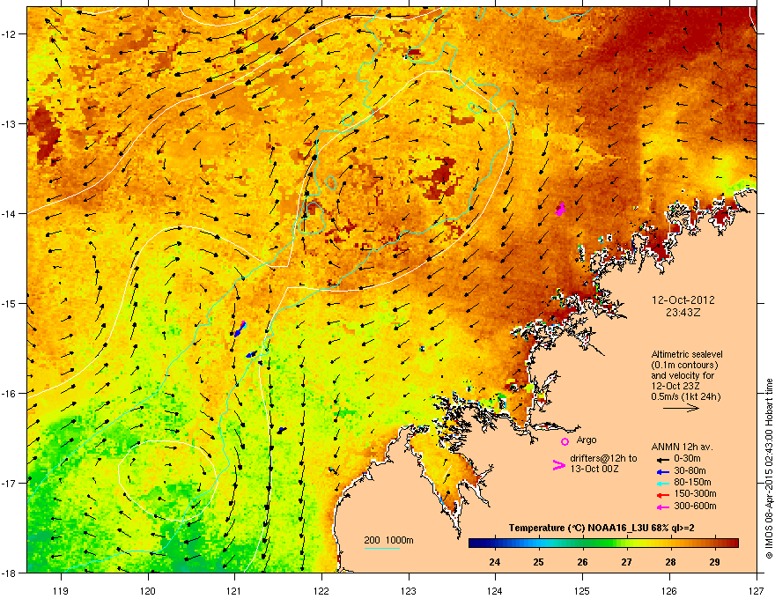Click the magenta Argo circle legend symbol

565,441
